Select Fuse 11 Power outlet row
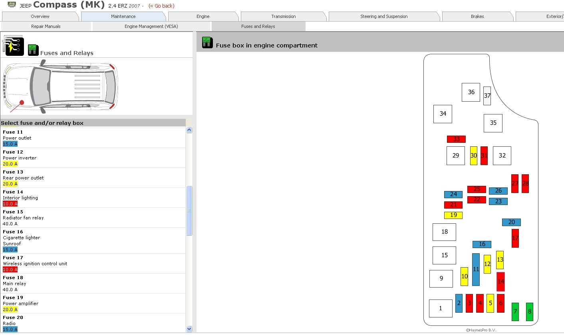 click(x=93, y=138)
